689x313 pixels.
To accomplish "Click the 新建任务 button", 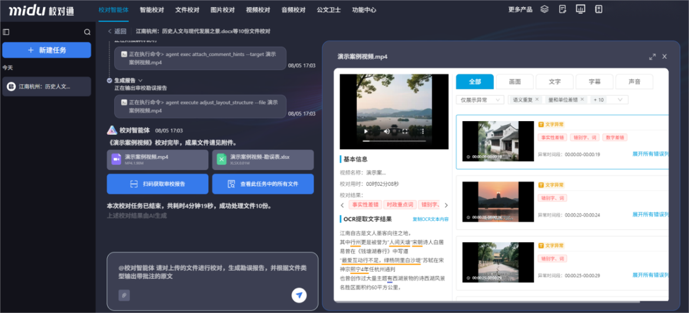I will 46,50.
